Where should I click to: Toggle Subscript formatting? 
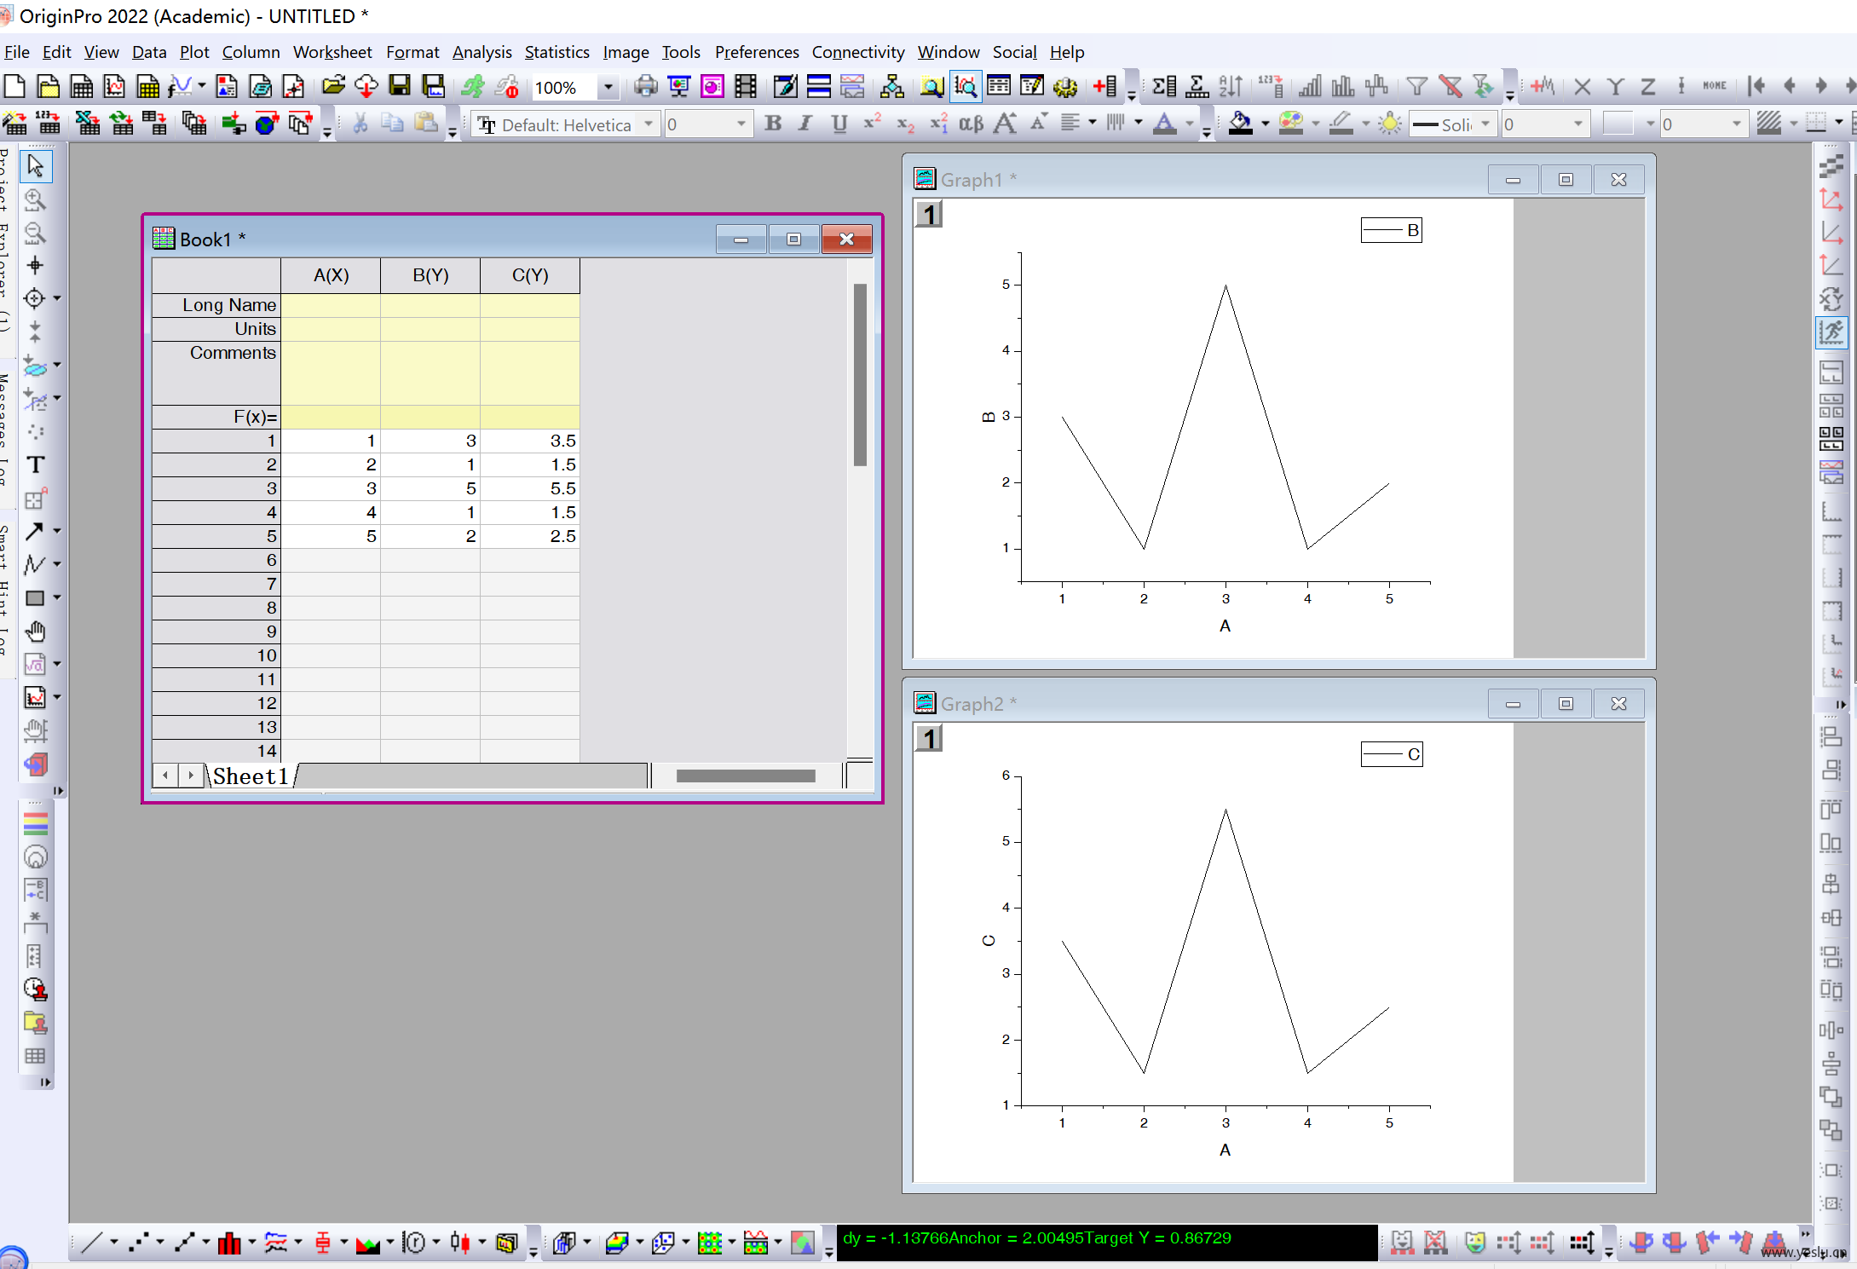[905, 124]
